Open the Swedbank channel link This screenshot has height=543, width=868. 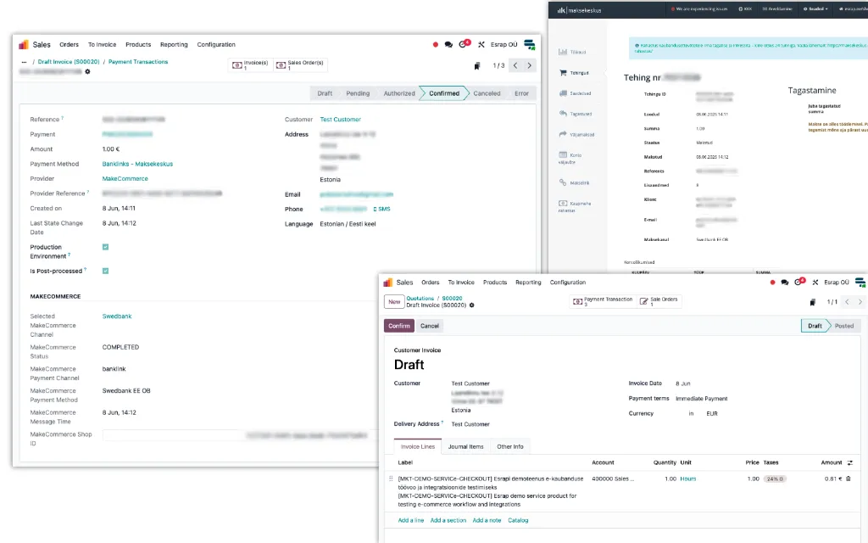(x=117, y=316)
